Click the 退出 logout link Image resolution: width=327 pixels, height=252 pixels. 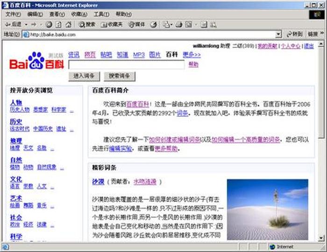[309, 46]
